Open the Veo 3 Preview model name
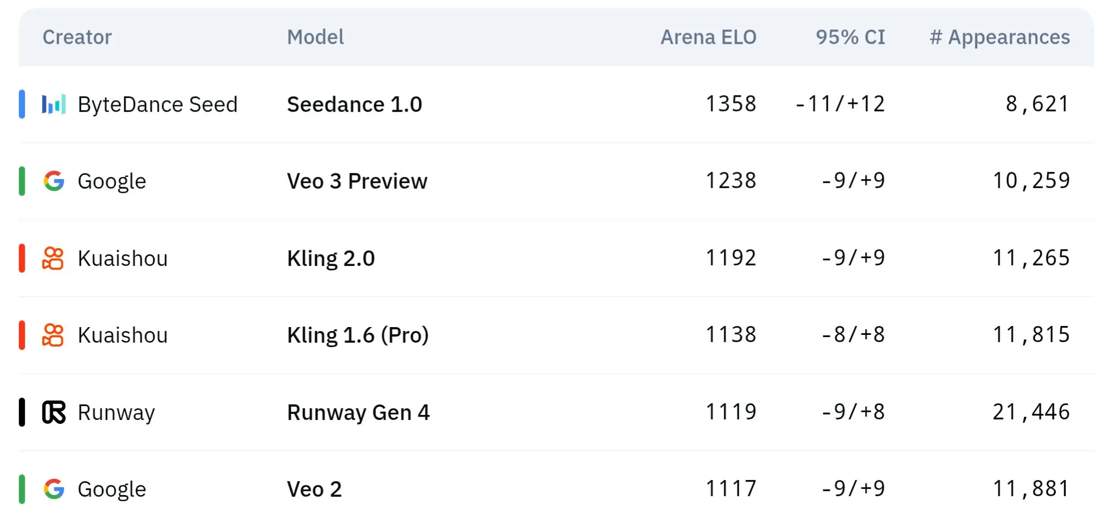Image resolution: width=1098 pixels, height=519 pixels. (x=357, y=181)
